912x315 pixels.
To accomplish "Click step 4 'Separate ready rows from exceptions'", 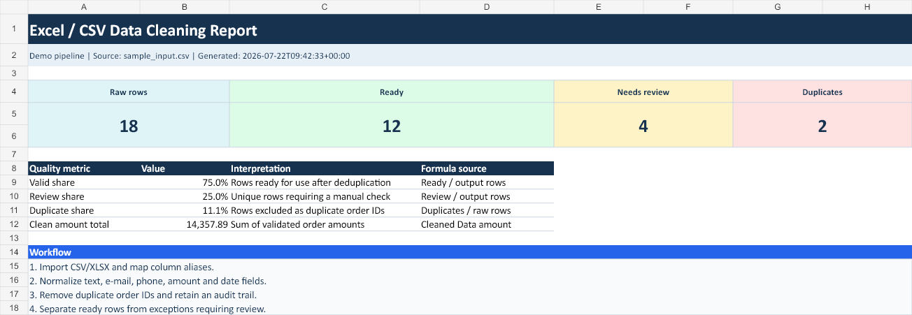I will click(470, 308).
